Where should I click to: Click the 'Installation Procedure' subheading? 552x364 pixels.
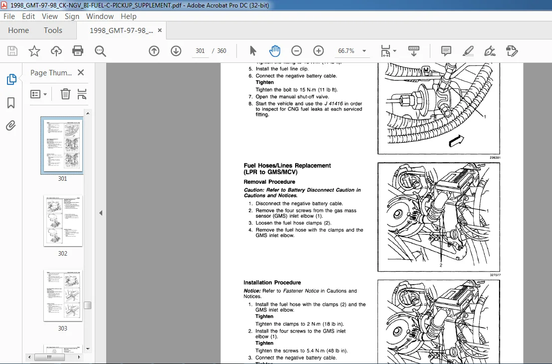(272, 283)
